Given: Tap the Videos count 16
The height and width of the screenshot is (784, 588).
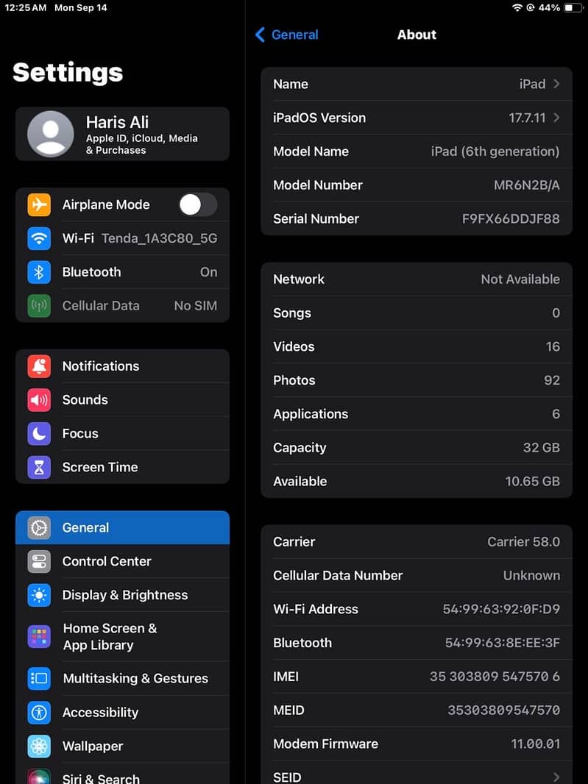Looking at the screenshot, I should pyautogui.click(x=553, y=346).
